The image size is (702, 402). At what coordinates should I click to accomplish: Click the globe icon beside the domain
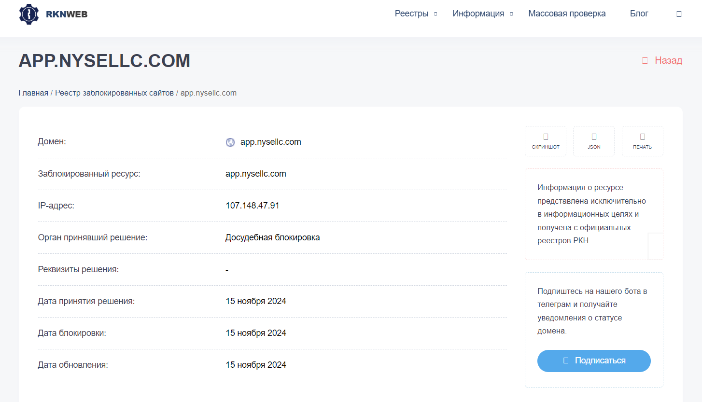tap(230, 142)
